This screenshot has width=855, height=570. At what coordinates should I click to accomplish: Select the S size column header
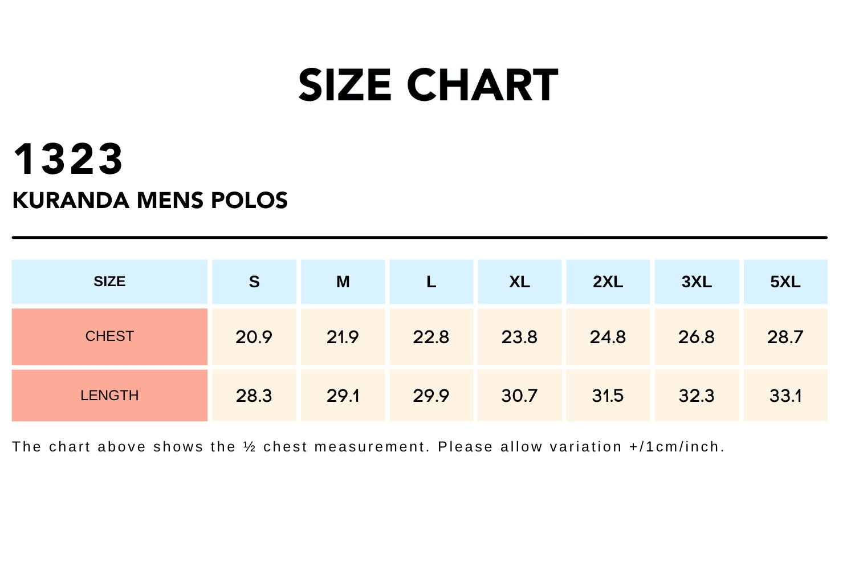click(x=254, y=282)
